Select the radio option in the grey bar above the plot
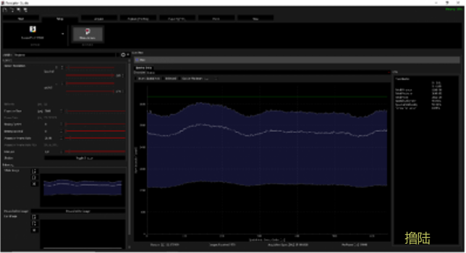 pos(138,60)
